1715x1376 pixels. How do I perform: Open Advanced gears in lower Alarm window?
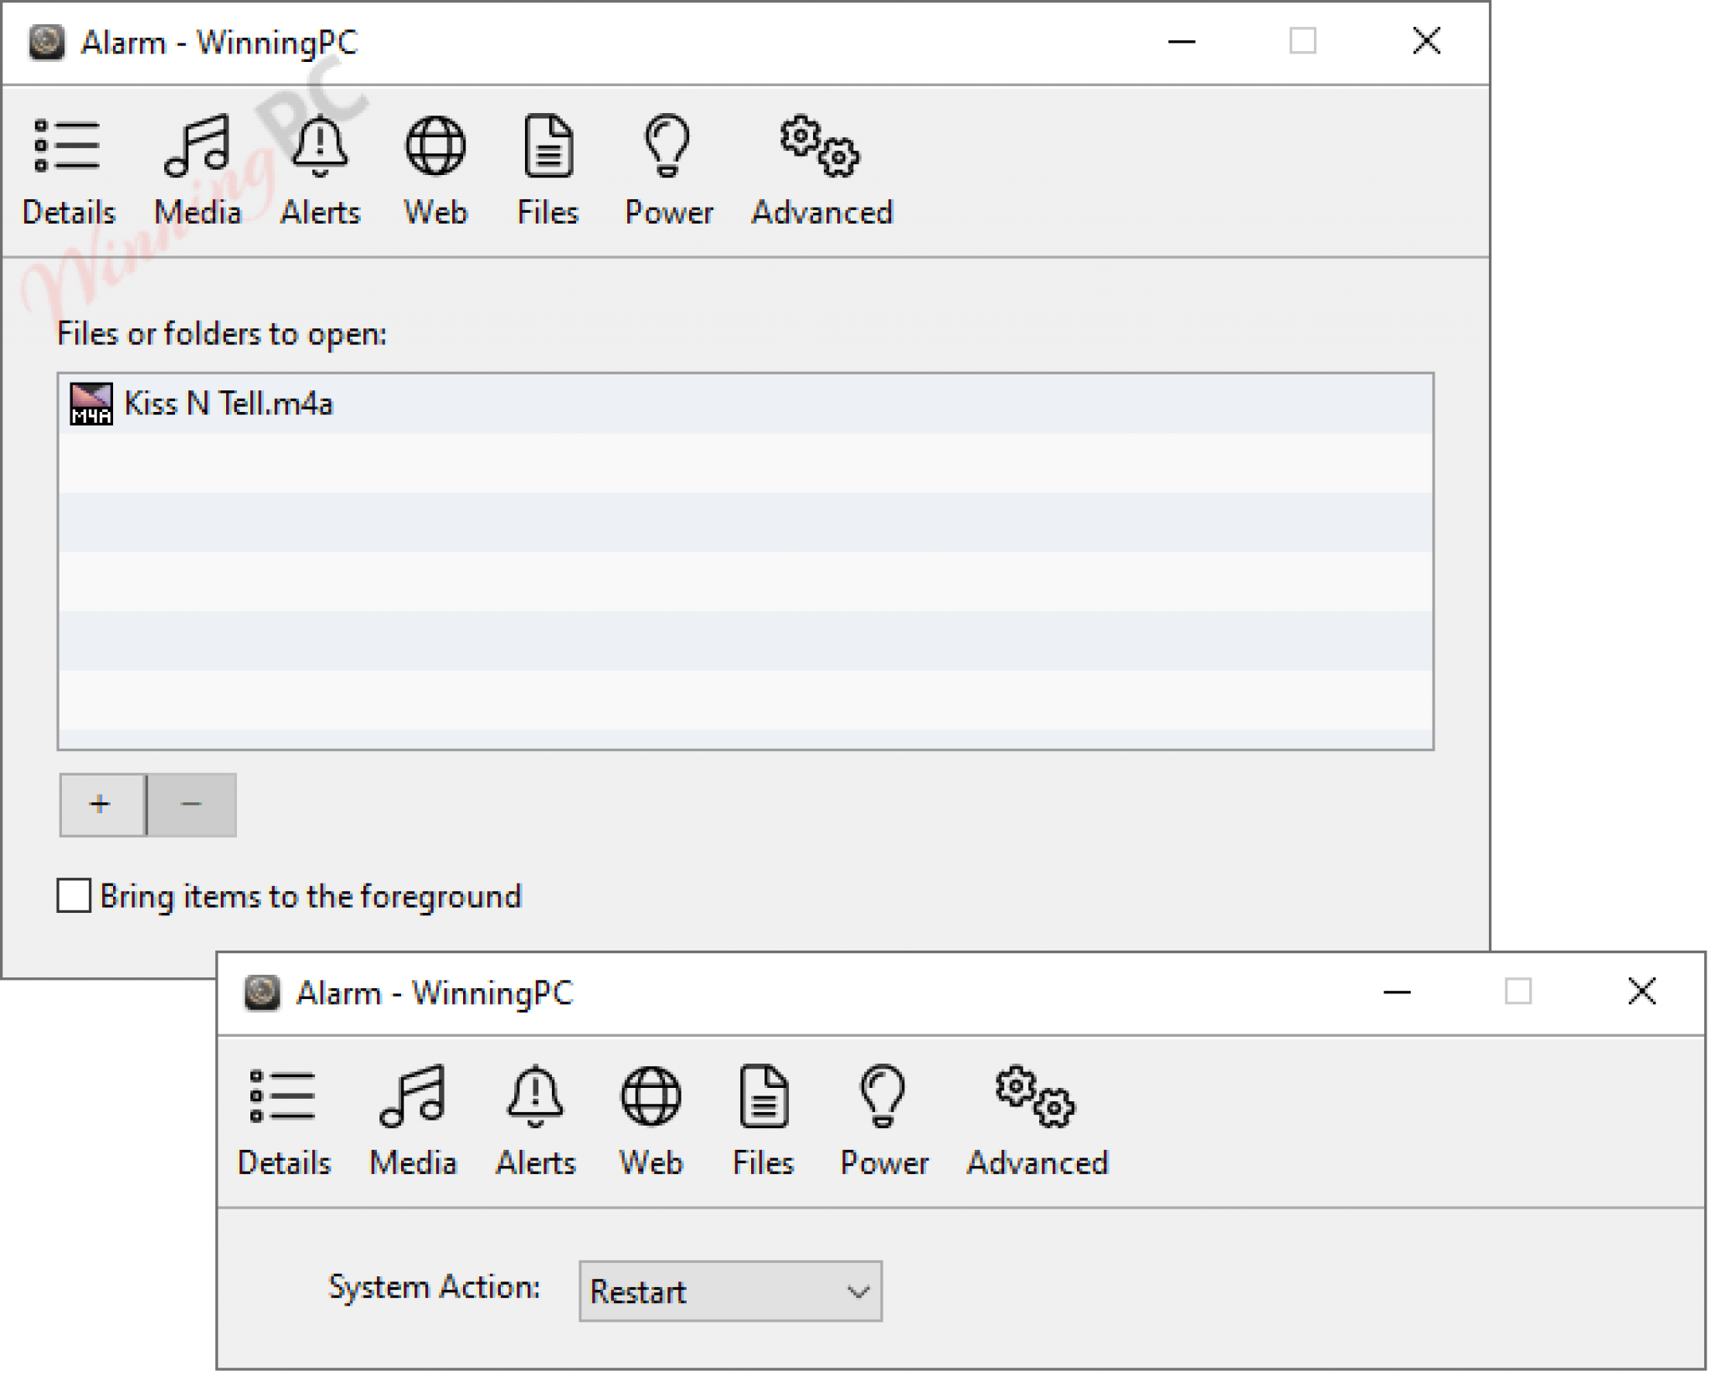pyautogui.click(x=1037, y=1122)
